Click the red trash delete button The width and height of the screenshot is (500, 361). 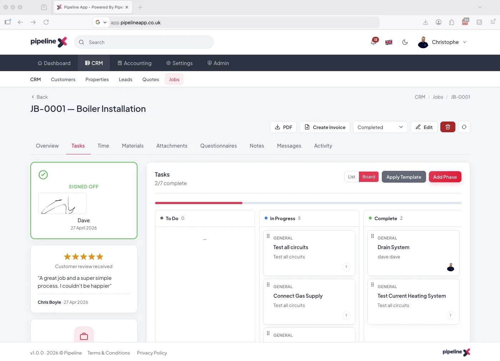pos(448,127)
